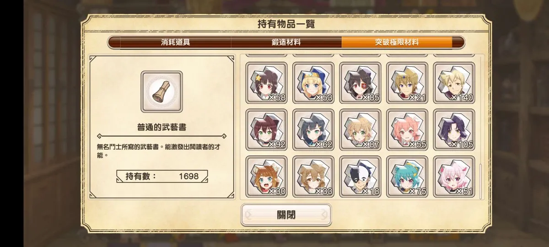The height and width of the screenshot is (247, 549).
Task: Select the 突破極限材料 tab
Action: point(397,43)
